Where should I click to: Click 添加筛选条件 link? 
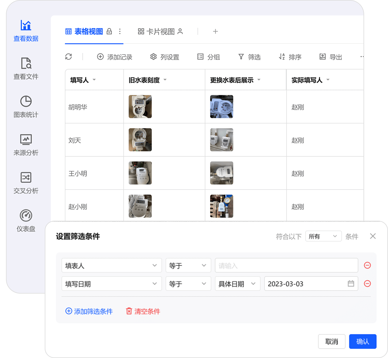(x=89, y=311)
